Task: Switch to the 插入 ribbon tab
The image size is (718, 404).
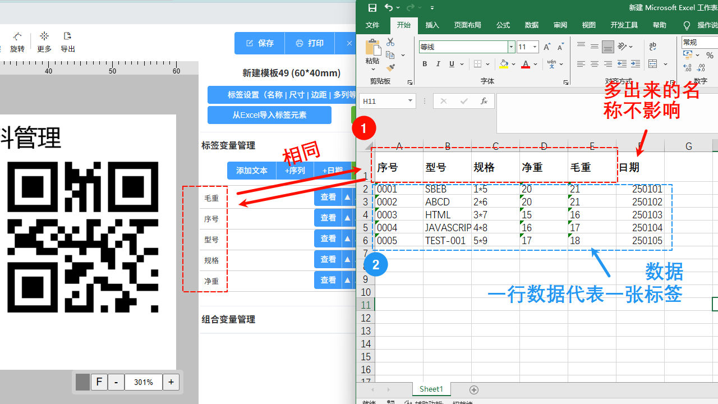Action: click(x=432, y=25)
